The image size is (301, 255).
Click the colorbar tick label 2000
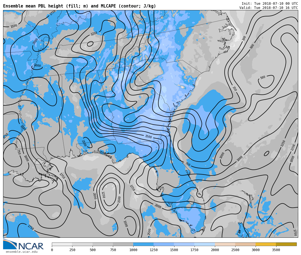point(215,250)
